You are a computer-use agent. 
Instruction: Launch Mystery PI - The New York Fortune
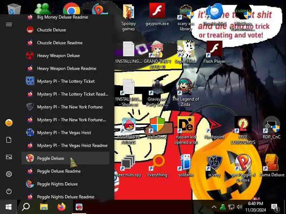tap(65, 107)
